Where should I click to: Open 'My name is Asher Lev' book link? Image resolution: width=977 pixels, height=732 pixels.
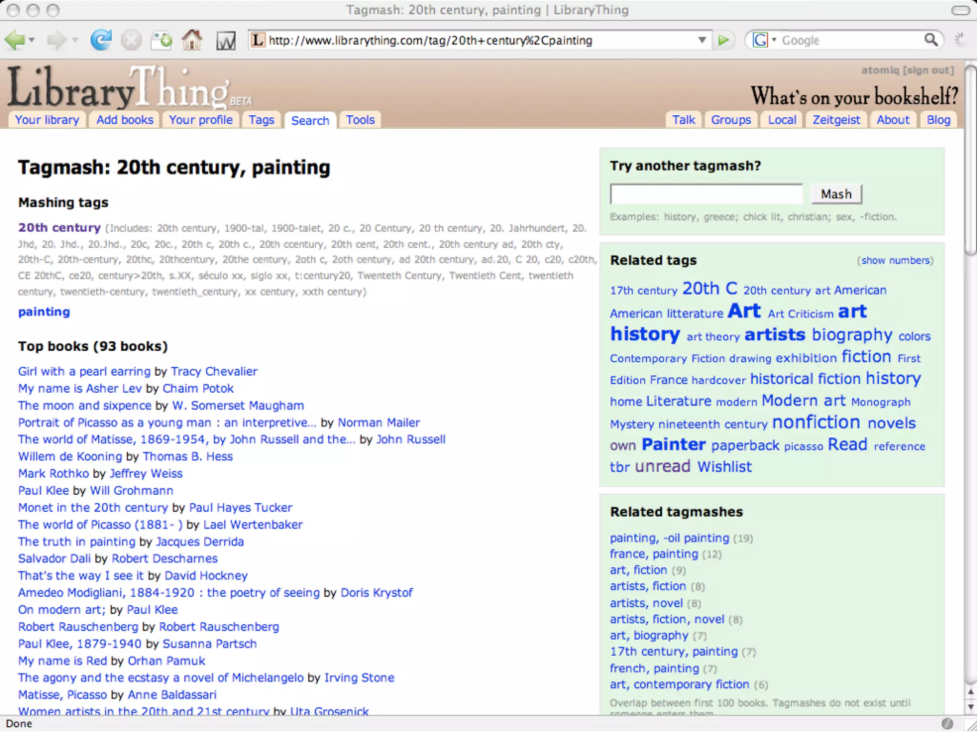point(80,388)
